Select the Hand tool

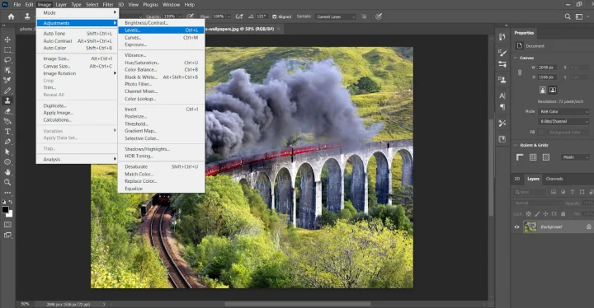click(7, 172)
